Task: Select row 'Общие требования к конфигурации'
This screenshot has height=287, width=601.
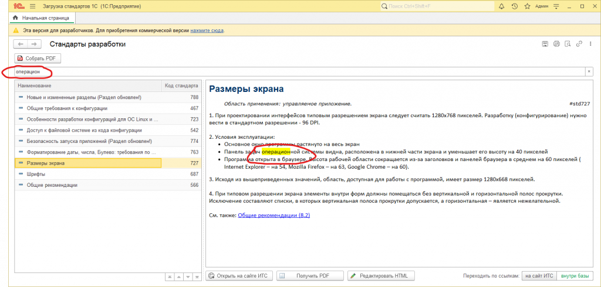Action: pos(88,108)
